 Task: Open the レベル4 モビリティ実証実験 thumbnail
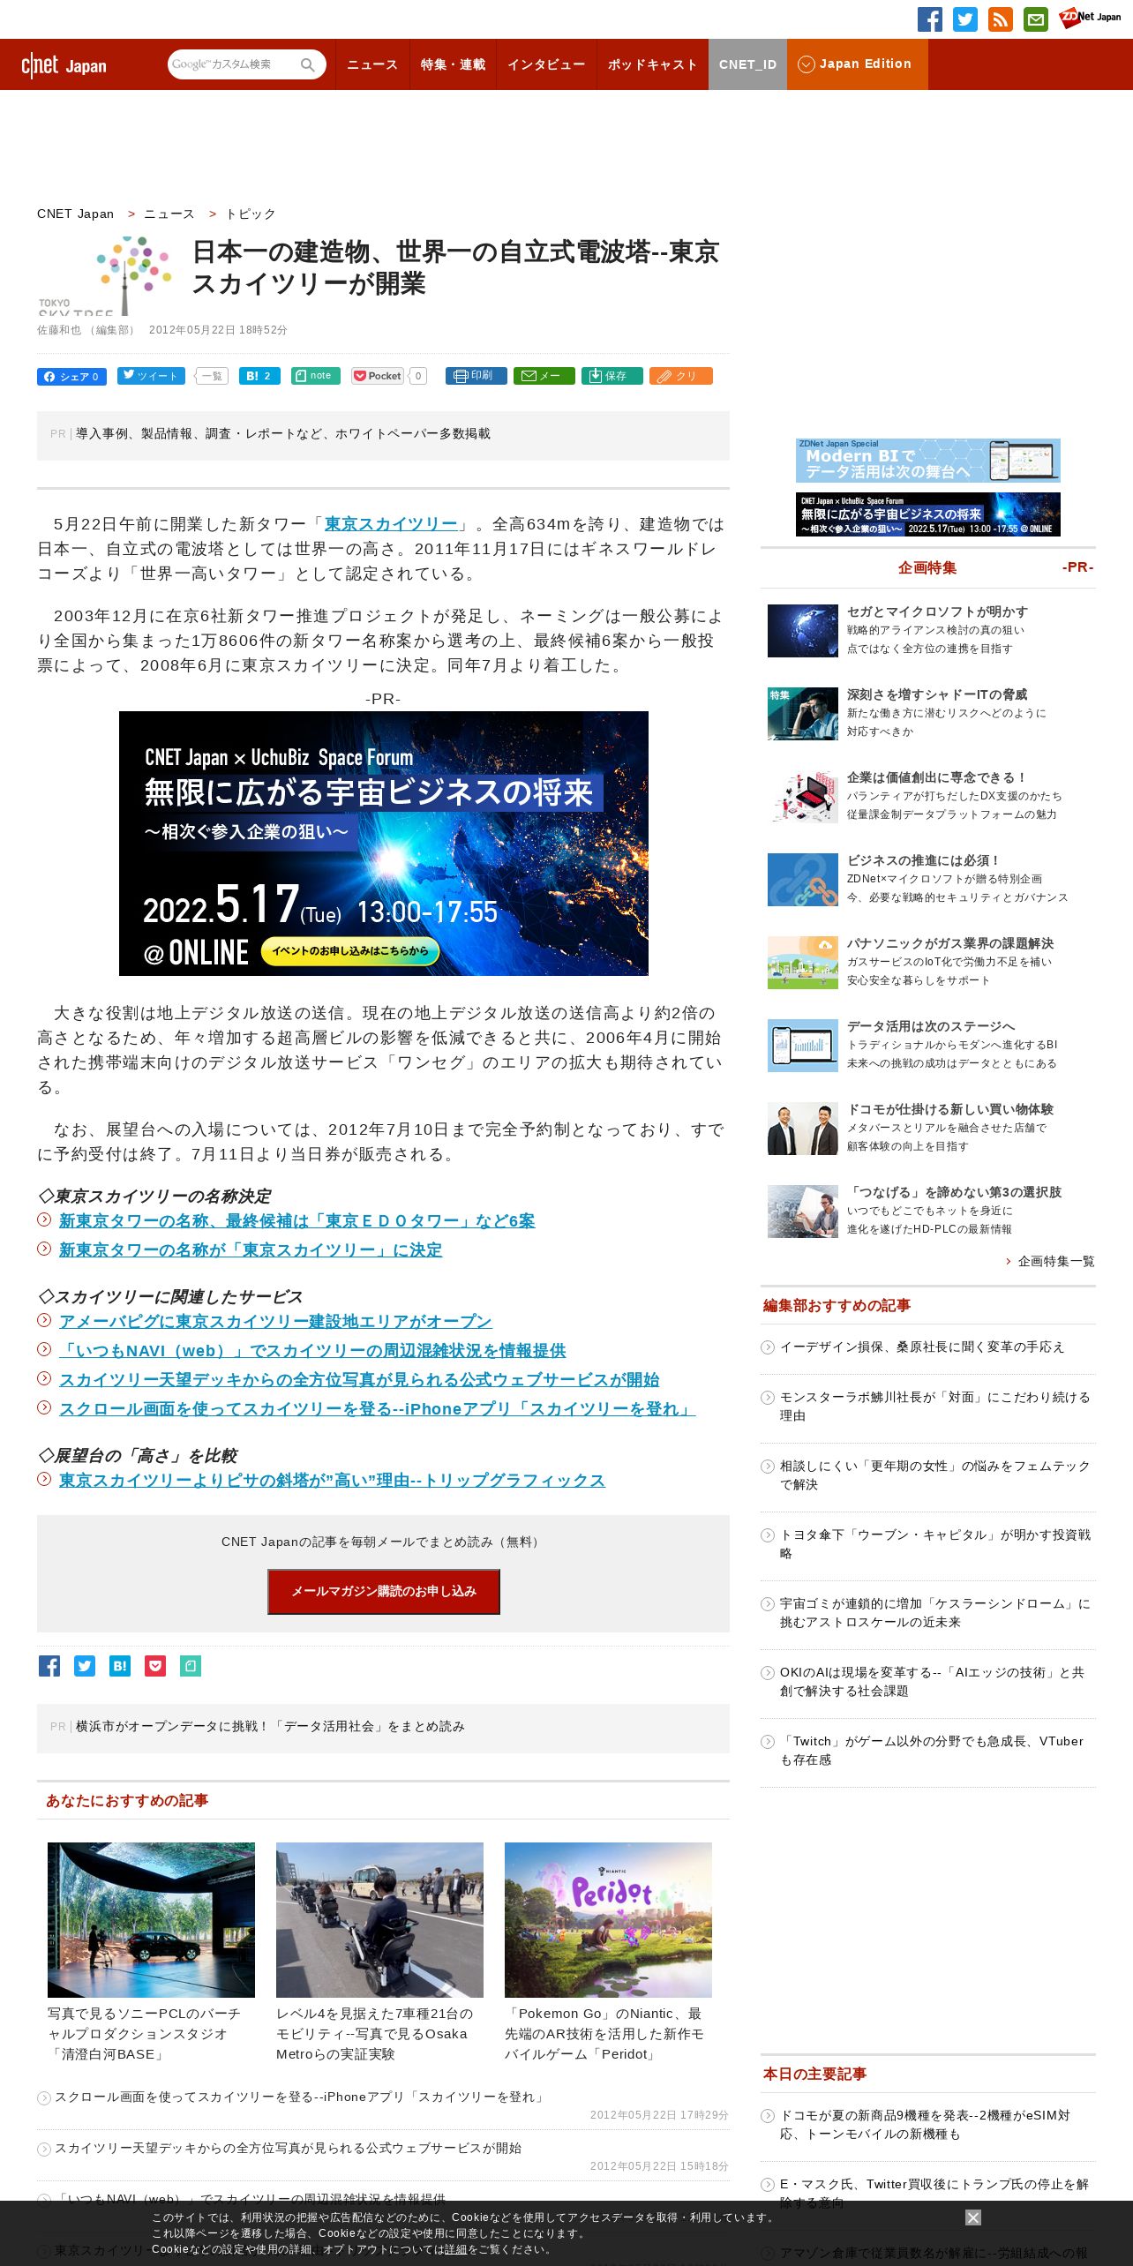point(379,1919)
